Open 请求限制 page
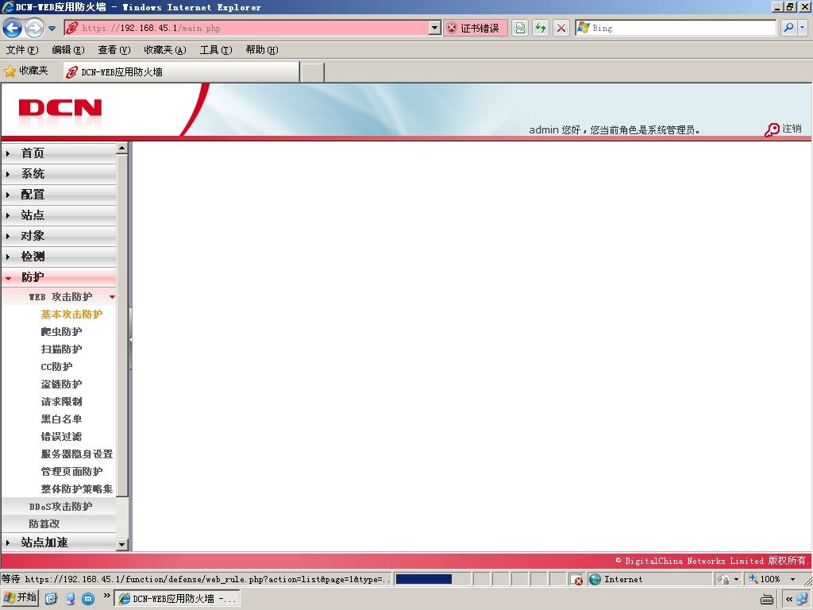 pyautogui.click(x=61, y=401)
